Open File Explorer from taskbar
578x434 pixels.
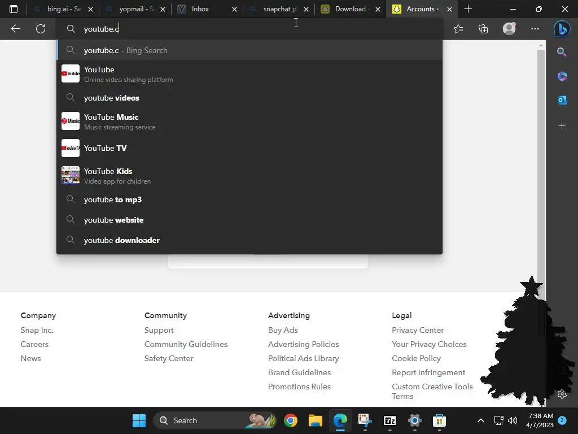315,420
